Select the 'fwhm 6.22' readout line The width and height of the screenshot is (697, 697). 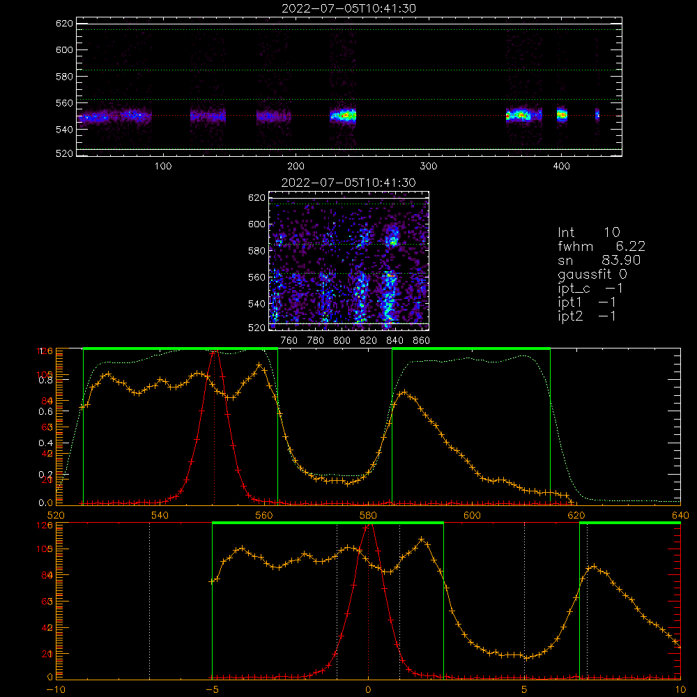(602, 246)
